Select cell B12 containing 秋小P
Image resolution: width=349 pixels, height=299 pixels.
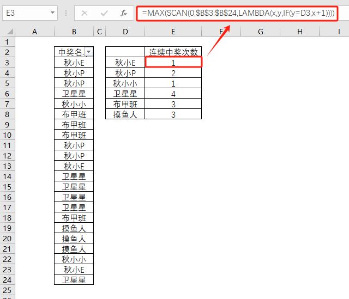click(74, 156)
